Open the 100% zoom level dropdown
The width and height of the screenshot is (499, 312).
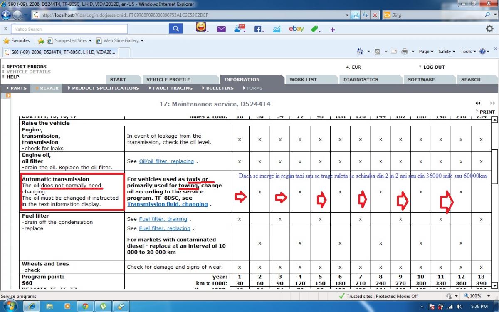click(x=474, y=296)
